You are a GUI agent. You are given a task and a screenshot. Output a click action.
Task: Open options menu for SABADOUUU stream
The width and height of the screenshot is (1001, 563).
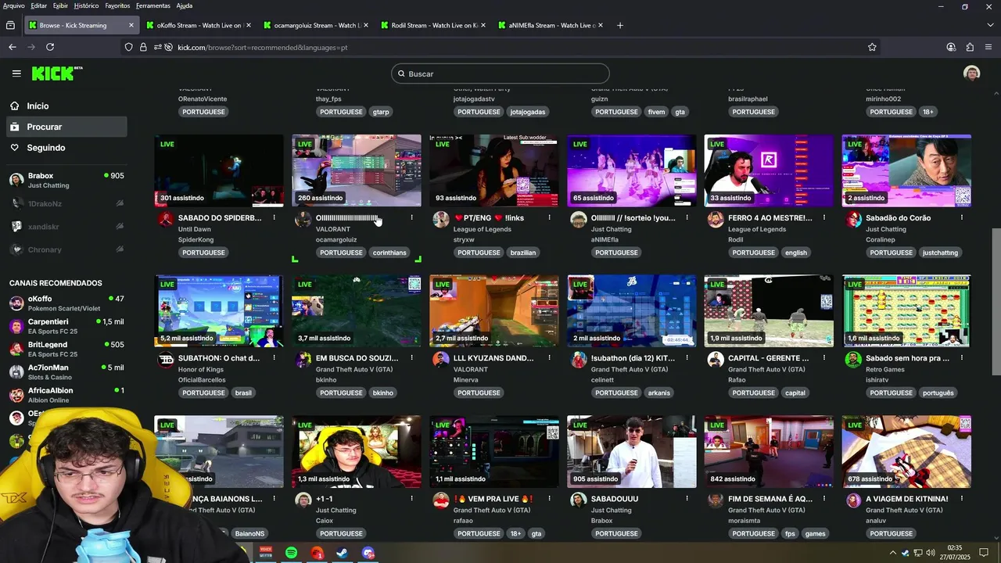click(x=687, y=498)
